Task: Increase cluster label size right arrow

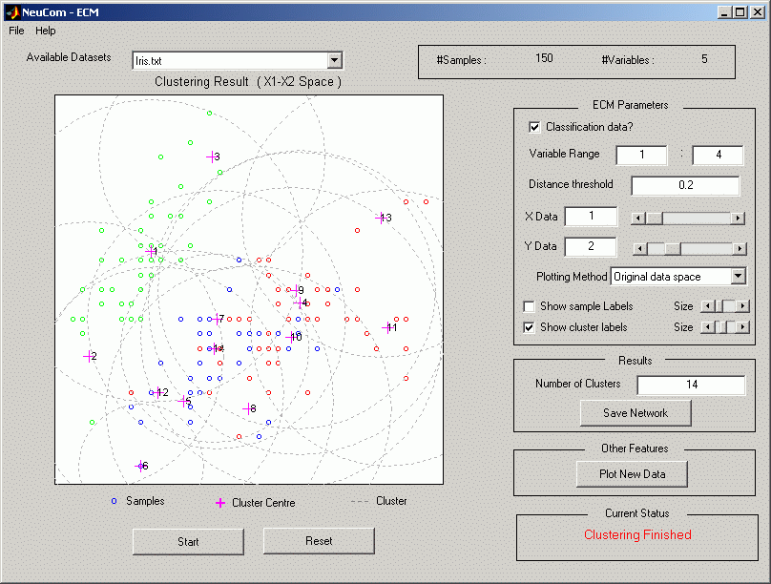Action: pyautogui.click(x=742, y=327)
